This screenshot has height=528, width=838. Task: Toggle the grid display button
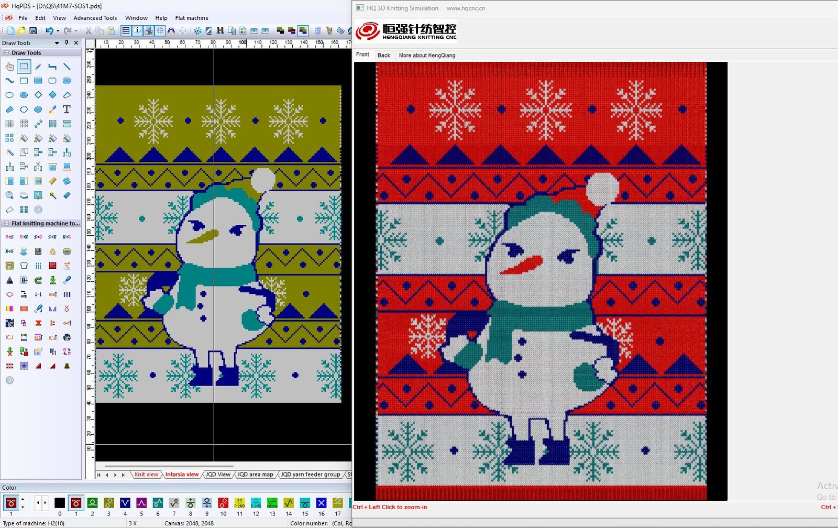point(126,31)
